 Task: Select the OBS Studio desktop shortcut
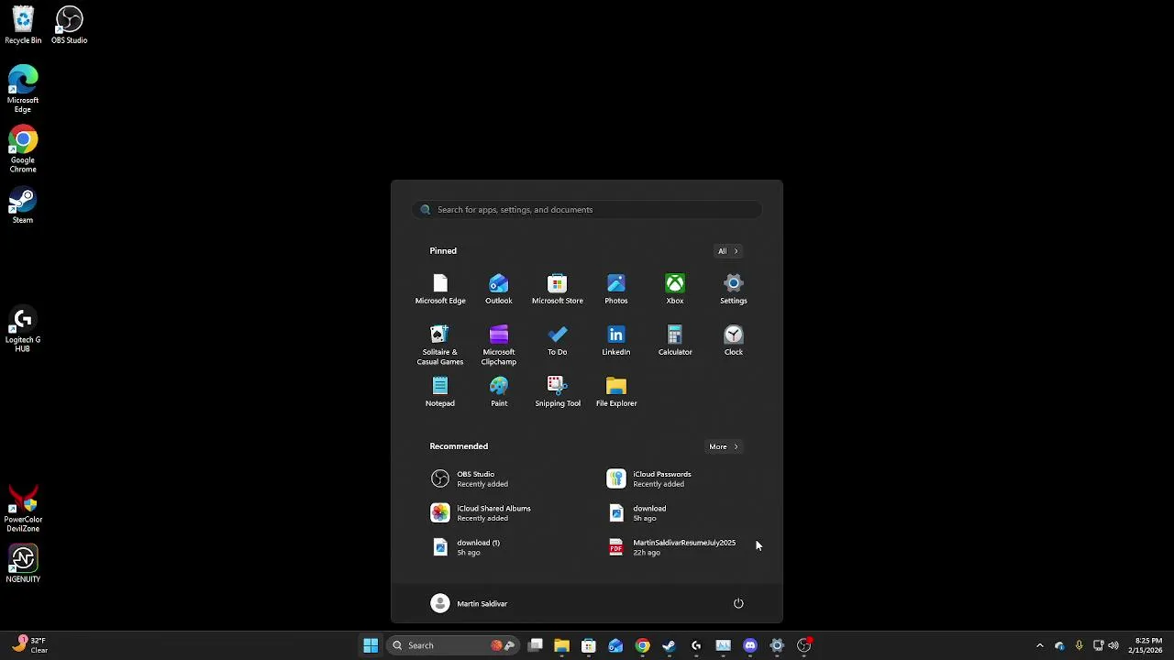pos(70,27)
